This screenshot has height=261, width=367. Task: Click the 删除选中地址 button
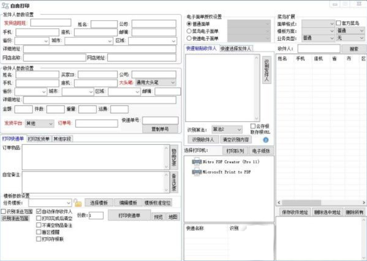point(328,212)
